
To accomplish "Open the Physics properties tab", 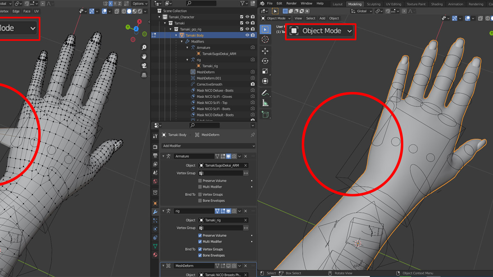I will click(155, 229).
